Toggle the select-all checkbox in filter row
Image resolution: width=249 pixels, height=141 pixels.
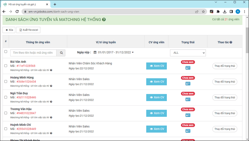tap(6, 52)
